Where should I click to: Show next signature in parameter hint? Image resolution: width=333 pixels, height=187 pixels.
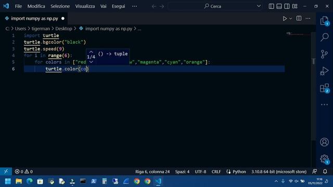pyautogui.click(x=91, y=62)
